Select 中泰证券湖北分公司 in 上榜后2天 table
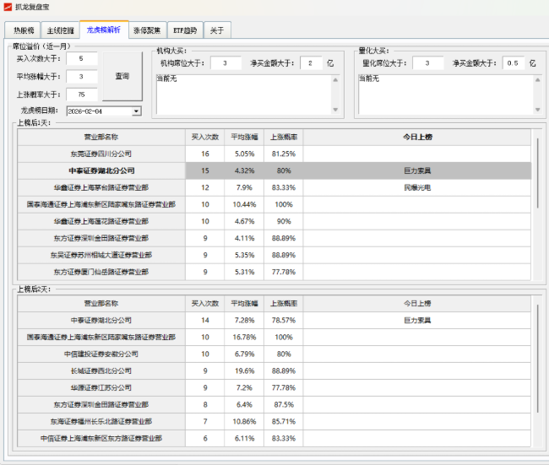The width and height of the screenshot is (549, 465). pos(101,321)
